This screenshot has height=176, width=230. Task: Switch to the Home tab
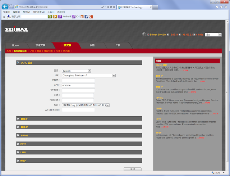pos(15,45)
